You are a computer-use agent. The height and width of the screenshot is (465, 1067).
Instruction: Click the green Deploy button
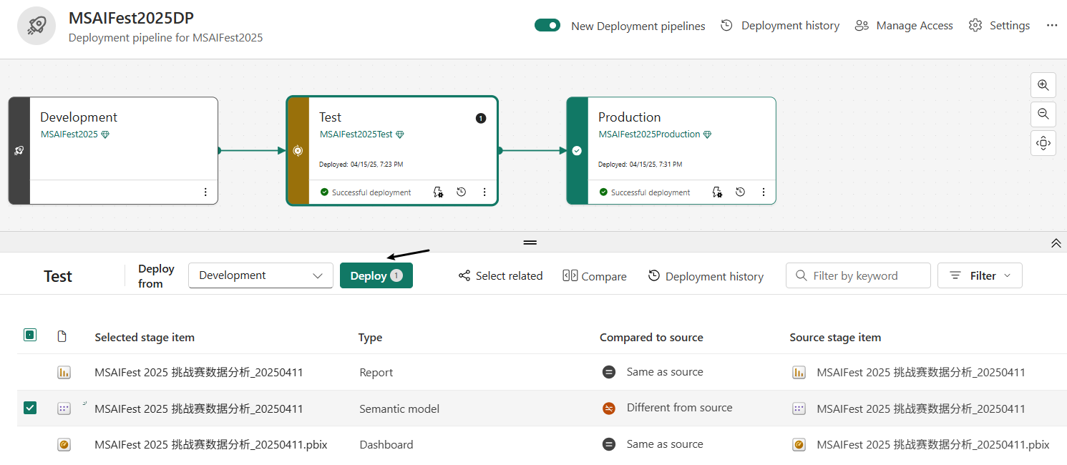point(376,275)
